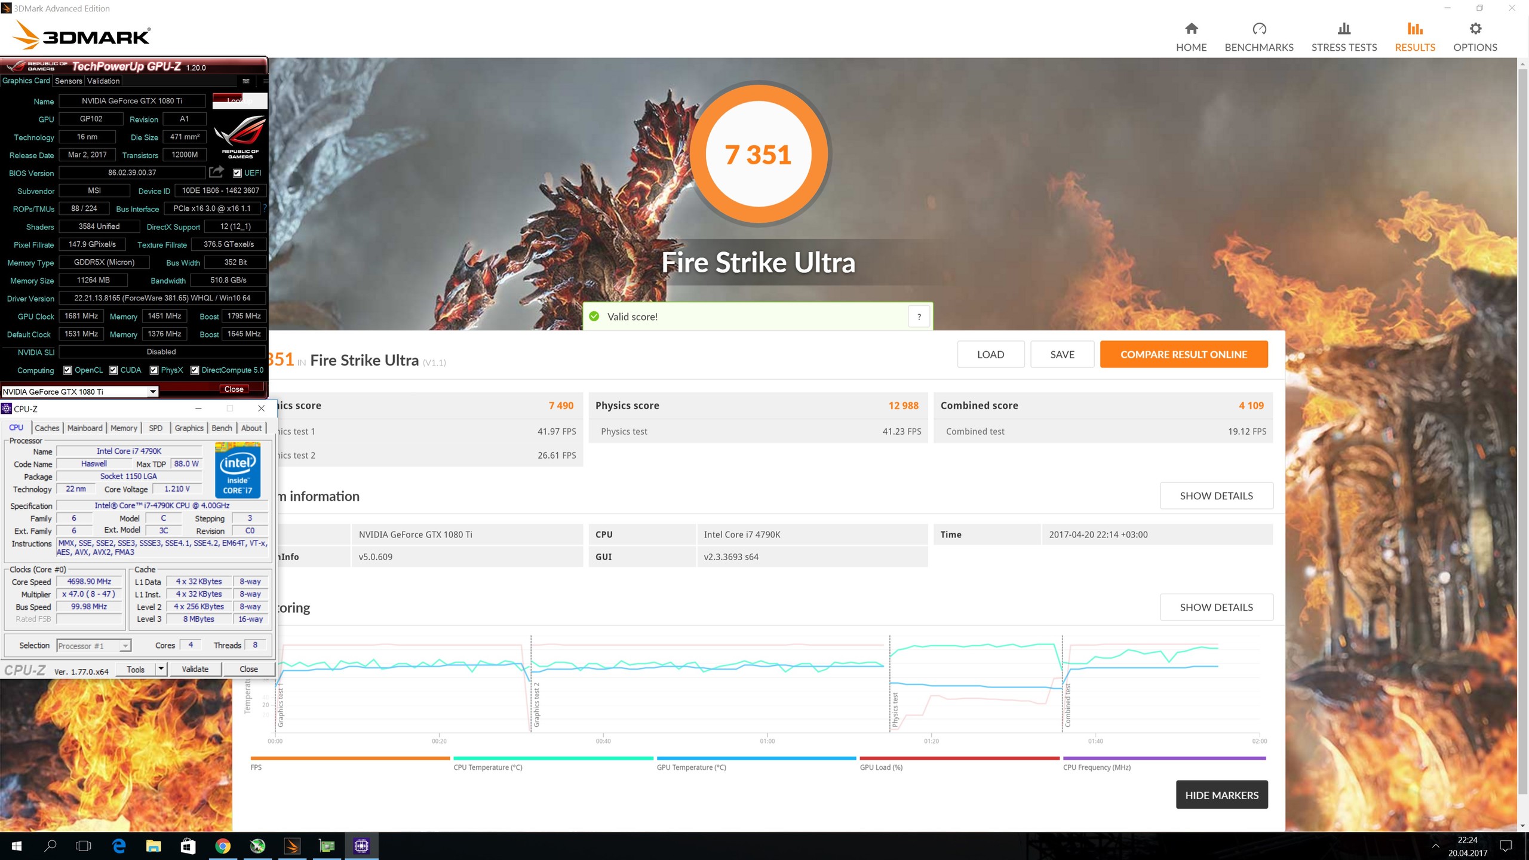
Task: Click the CPU Temperature teal legend bar
Action: [x=554, y=758]
